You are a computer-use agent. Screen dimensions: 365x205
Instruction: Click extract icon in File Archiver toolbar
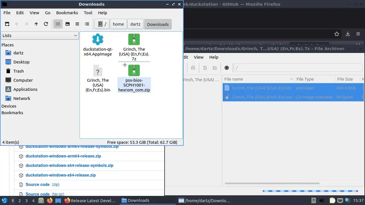click(x=193, y=68)
